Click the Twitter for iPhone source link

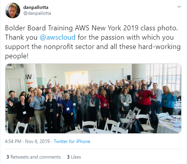(72, 141)
